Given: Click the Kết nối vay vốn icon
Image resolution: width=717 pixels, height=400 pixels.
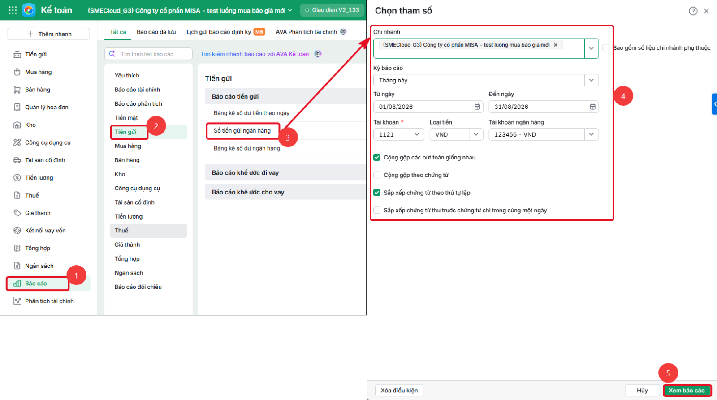Looking at the screenshot, I should [17, 231].
